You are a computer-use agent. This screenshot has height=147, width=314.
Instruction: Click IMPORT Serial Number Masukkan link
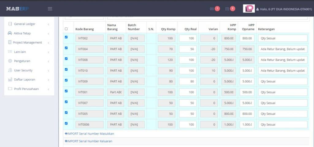click(89, 134)
